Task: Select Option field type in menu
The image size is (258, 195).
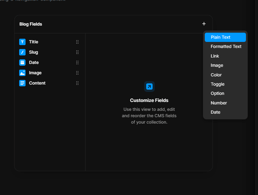Action: click(x=218, y=93)
